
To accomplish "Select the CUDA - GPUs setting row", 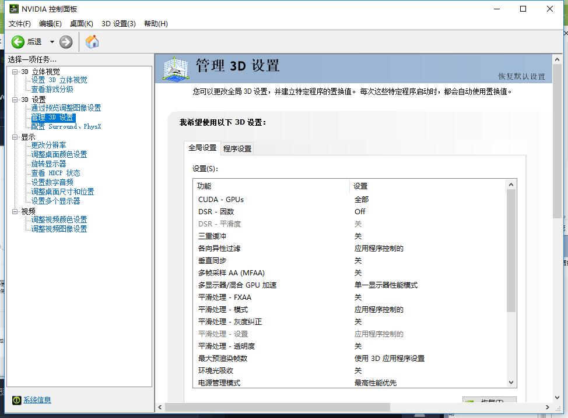I will point(349,200).
